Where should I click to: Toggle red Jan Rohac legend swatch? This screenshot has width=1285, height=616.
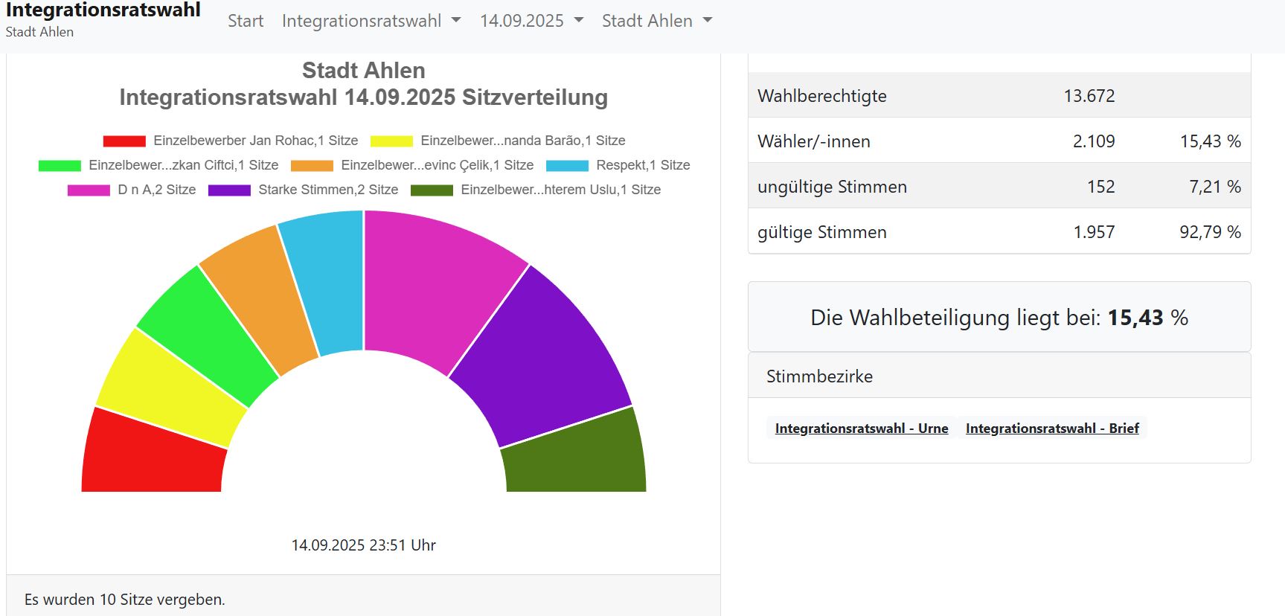pos(124,141)
